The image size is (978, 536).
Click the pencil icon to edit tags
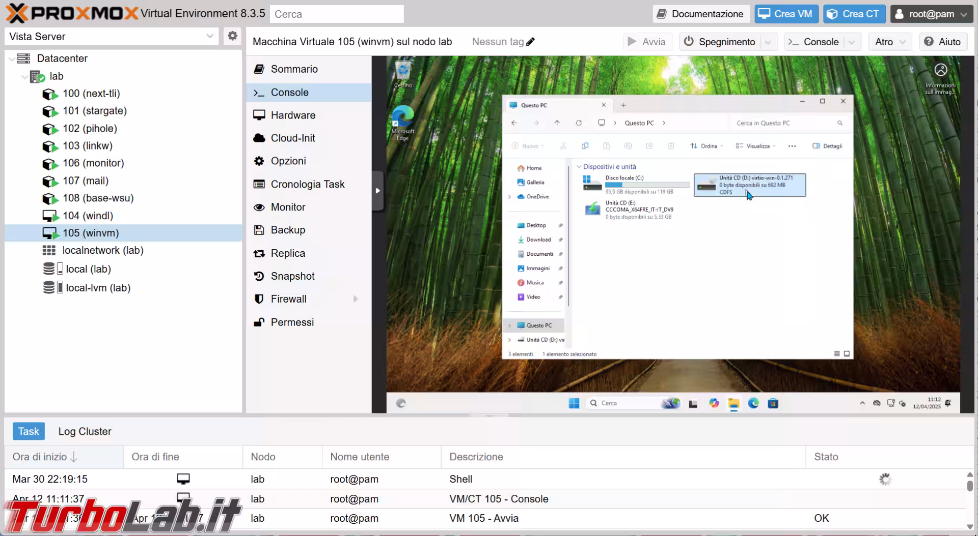tap(530, 42)
